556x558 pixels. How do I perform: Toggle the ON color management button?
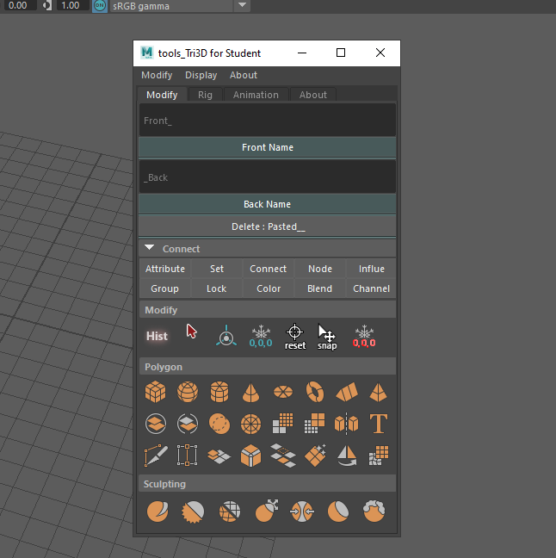[100, 5]
